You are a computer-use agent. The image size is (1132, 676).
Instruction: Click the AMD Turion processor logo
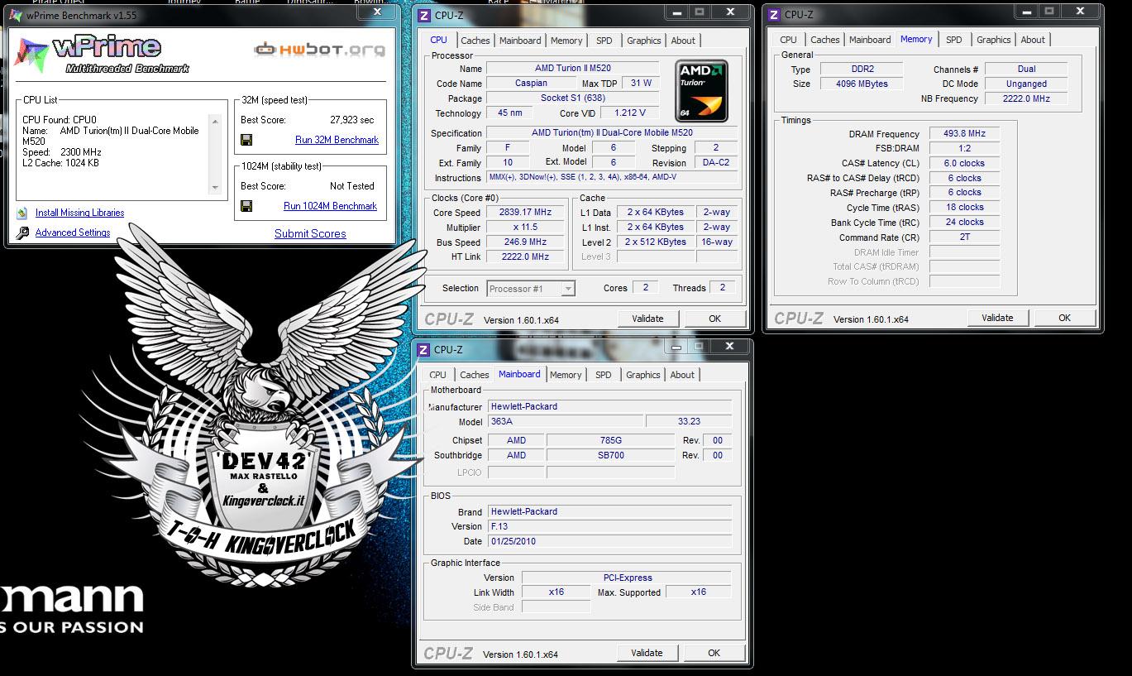(702, 91)
